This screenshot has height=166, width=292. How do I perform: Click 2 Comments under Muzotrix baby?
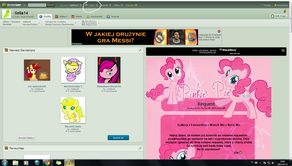(x=73, y=131)
